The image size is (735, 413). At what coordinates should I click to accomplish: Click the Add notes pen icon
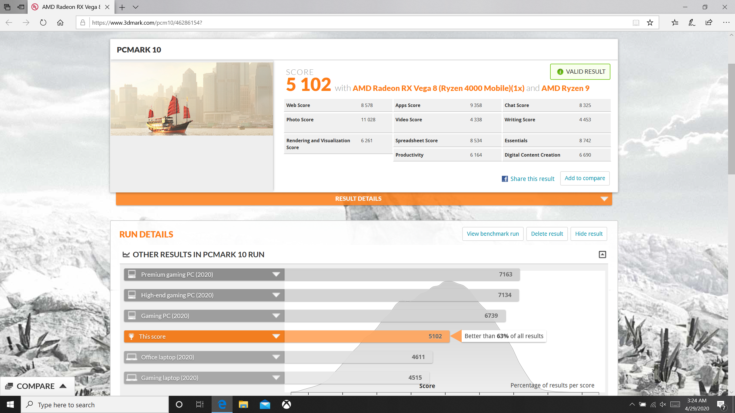(692, 23)
